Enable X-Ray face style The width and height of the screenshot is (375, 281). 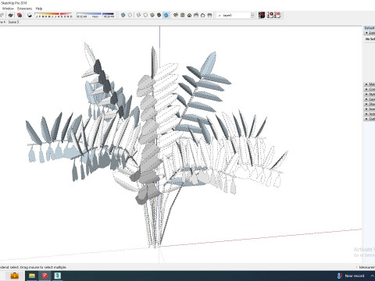123,15
